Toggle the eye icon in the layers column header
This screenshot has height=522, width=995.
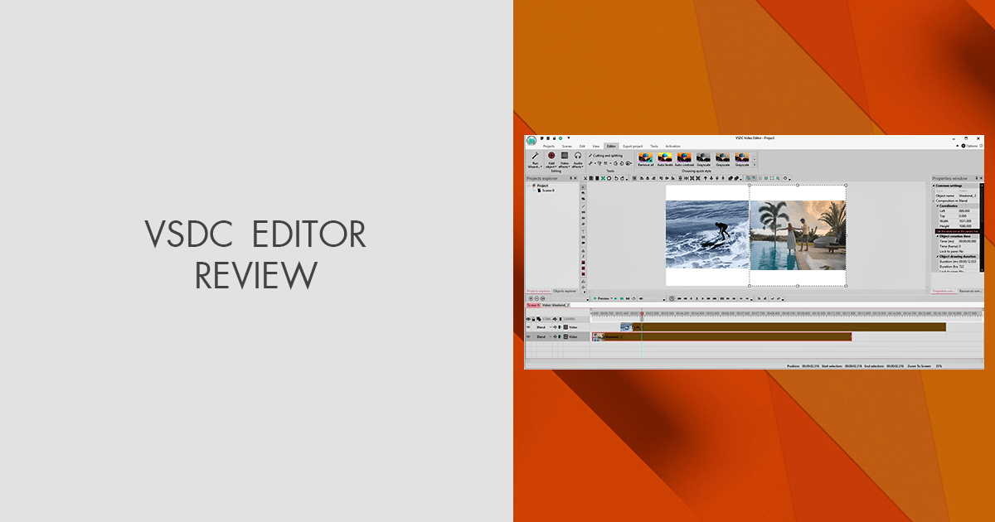coord(528,319)
